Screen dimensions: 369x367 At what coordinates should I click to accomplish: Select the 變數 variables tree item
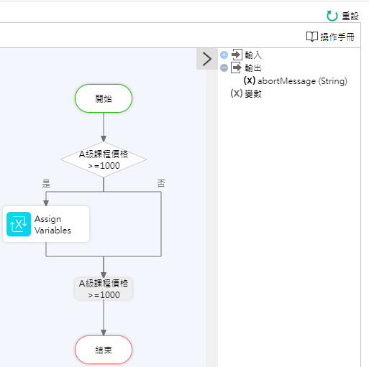click(253, 94)
